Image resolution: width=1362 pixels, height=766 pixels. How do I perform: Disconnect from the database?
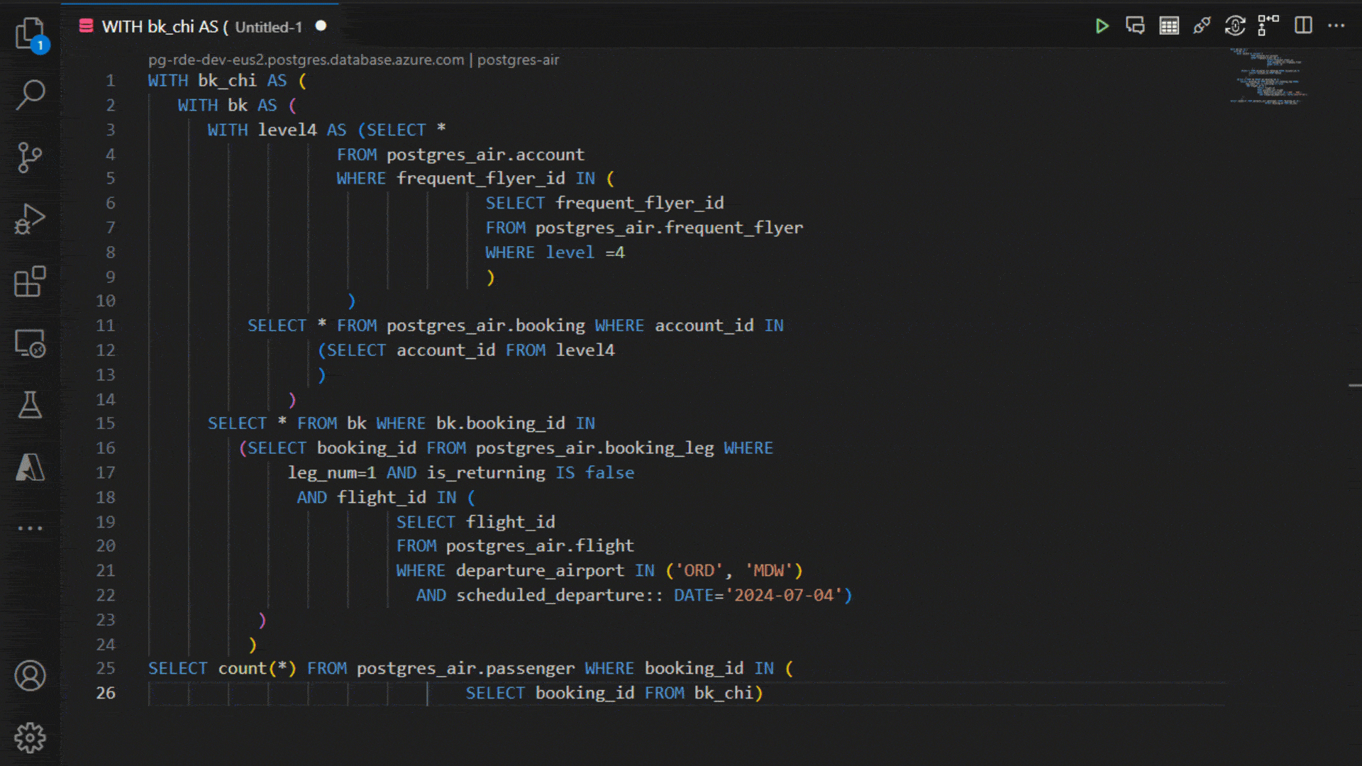pyautogui.click(x=1202, y=26)
